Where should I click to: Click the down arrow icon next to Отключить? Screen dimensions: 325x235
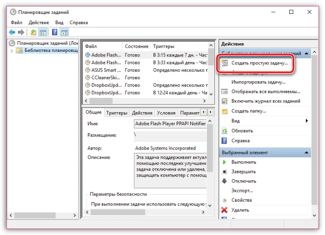(x=224, y=181)
